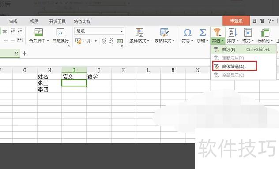Open alignment group dialog launcher

[x=69, y=46]
